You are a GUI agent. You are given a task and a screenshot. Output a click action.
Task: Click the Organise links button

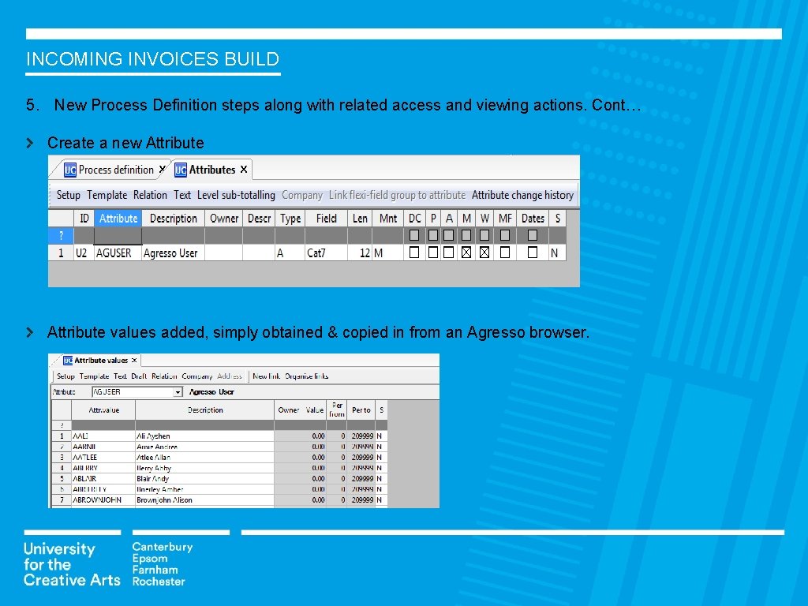click(x=306, y=376)
